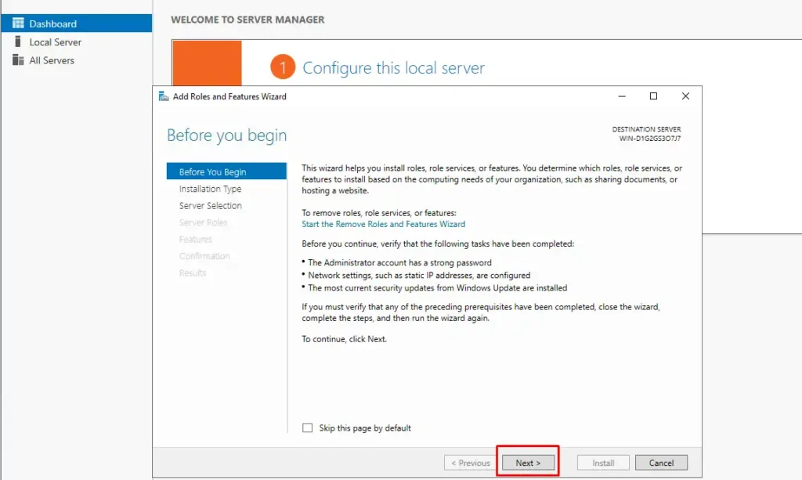Image resolution: width=802 pixels, height=480 pixels.
Task: Click the Local Server icon in sidebar
Action: pos(18,42)
